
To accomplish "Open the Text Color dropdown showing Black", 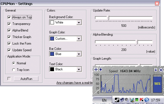I will [66, 69].
